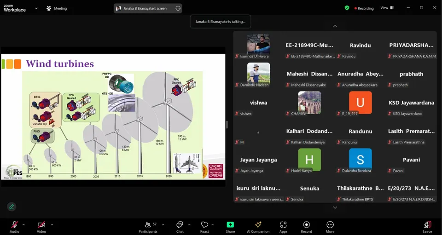Image resolution: width=442 pixels, height=235 pixels.
Task: Unmute microphone with the Audio button
Action: pyautogui.click(x=14, y=227)
